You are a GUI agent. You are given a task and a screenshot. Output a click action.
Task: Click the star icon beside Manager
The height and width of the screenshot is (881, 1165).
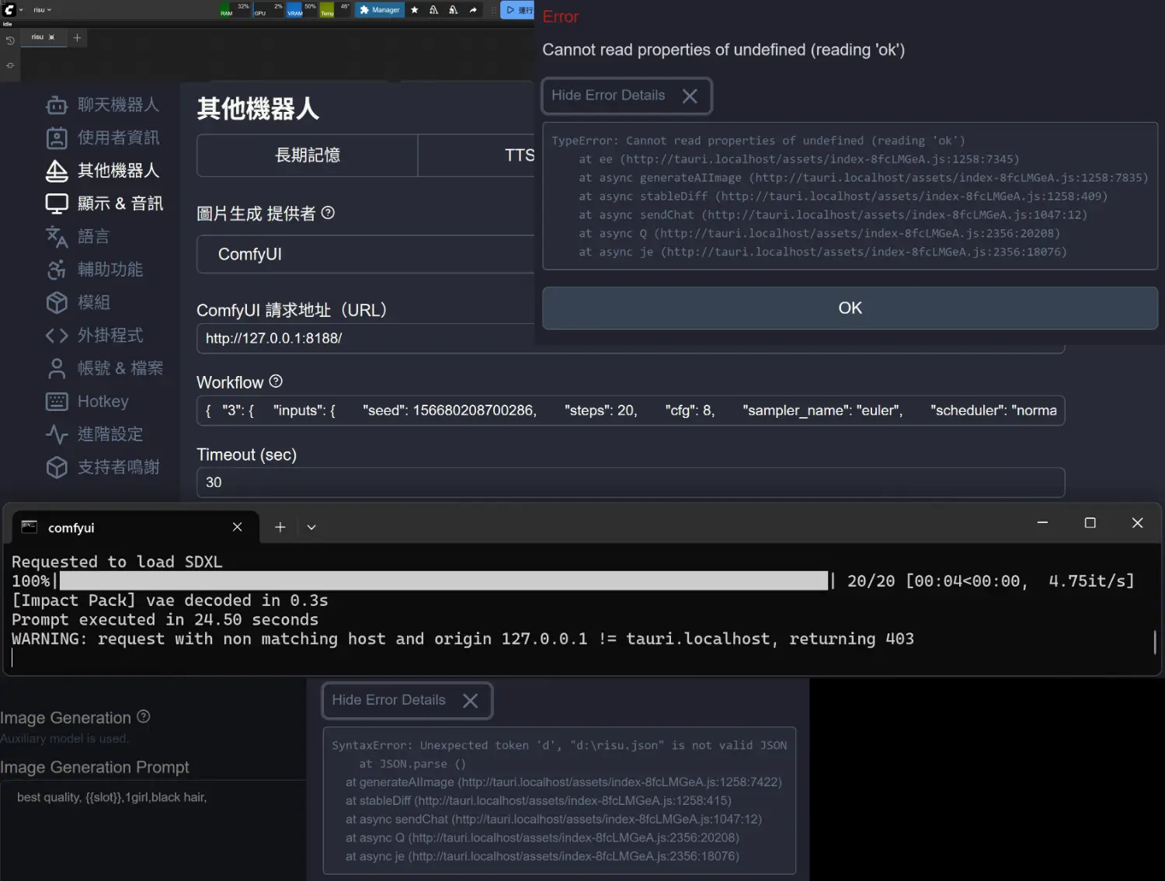pos(415,10)
